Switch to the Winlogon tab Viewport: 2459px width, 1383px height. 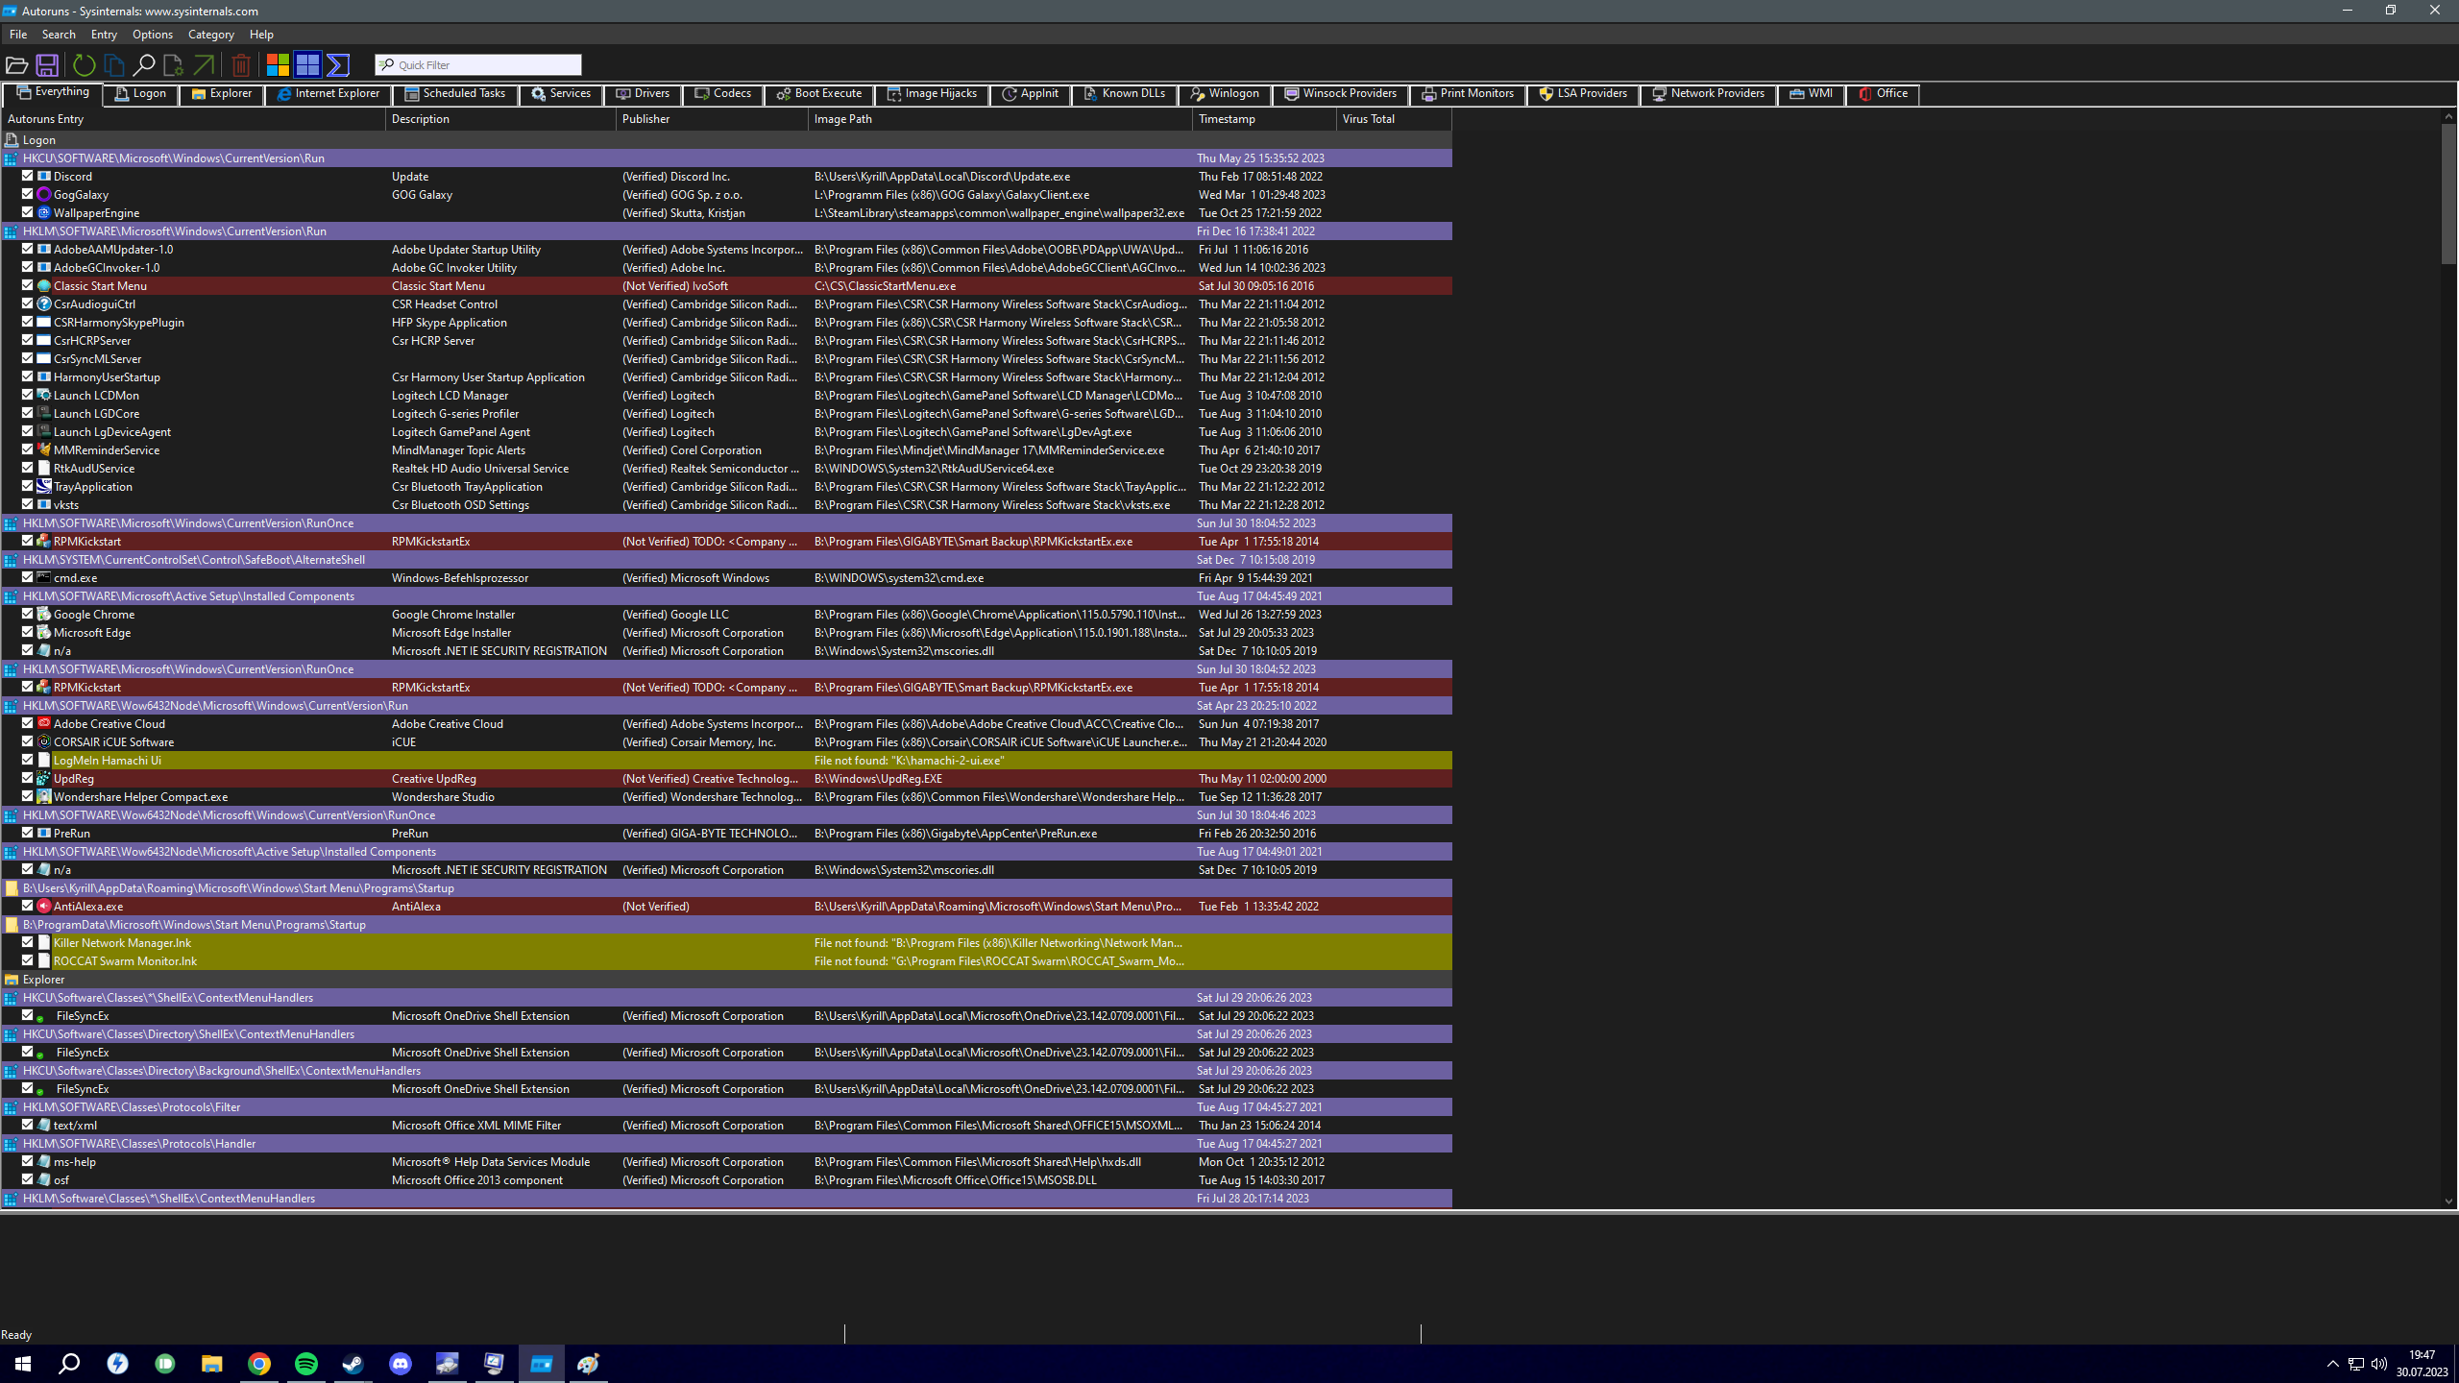[1224, 94]
